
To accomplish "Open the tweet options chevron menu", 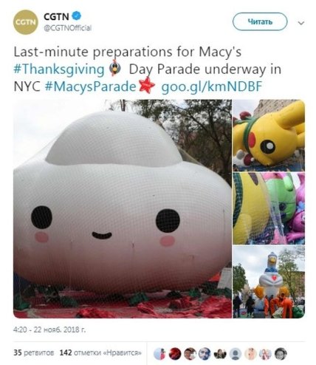I will [301, 23].
